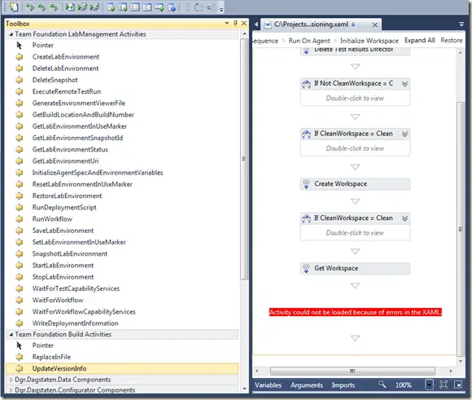Click the GetLabEnvironmentUri activity icon
The width and height of the screenshot is (472, 400).
20,161
